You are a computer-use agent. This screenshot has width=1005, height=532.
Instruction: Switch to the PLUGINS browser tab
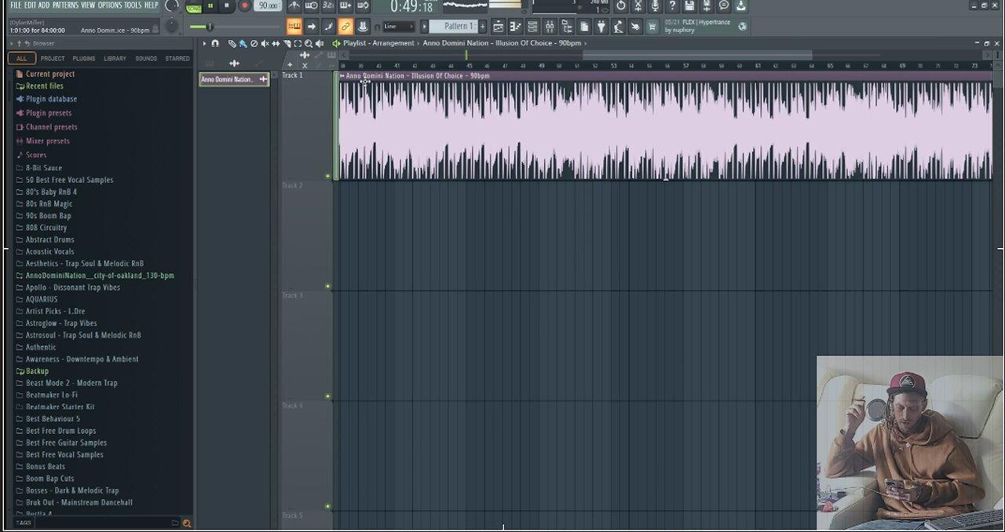point(84,59)
